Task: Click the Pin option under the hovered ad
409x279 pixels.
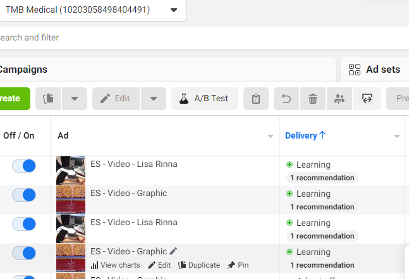Action: 238,265
